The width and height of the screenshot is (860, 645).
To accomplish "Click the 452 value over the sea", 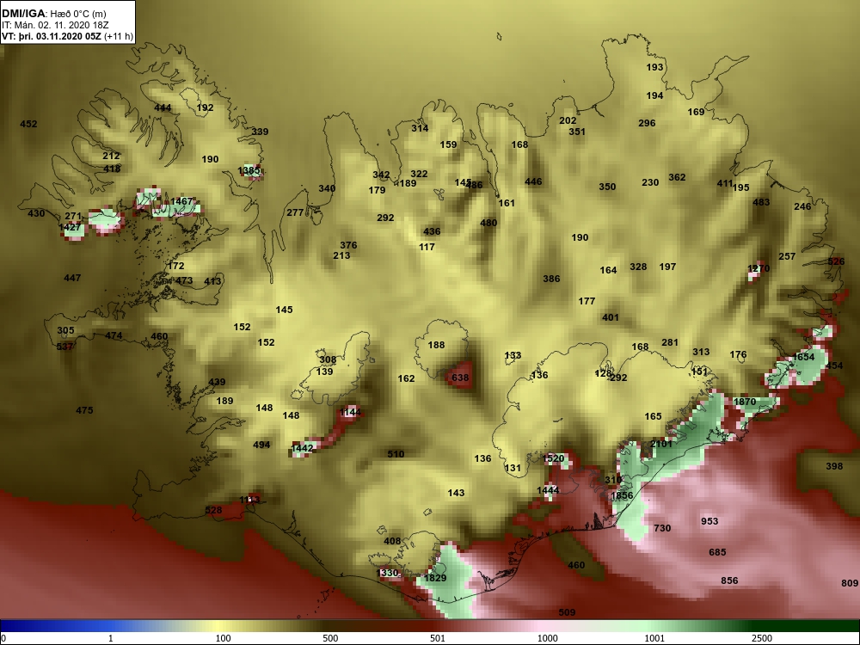I will pos(28,124).
